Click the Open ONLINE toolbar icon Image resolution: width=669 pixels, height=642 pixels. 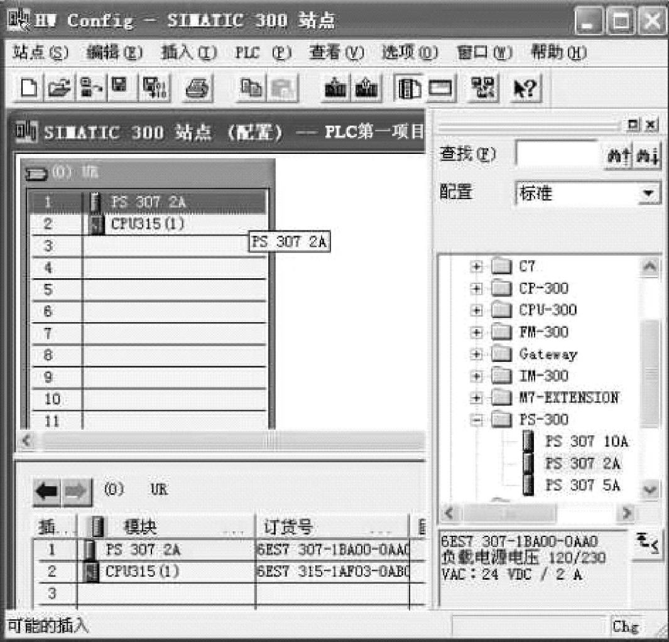(x=90, y=88)
